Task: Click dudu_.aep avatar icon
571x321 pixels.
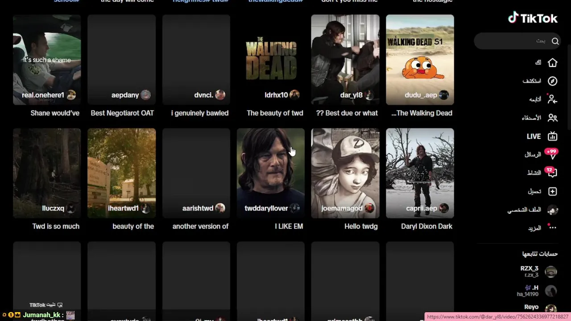Action: click(444, 95)
